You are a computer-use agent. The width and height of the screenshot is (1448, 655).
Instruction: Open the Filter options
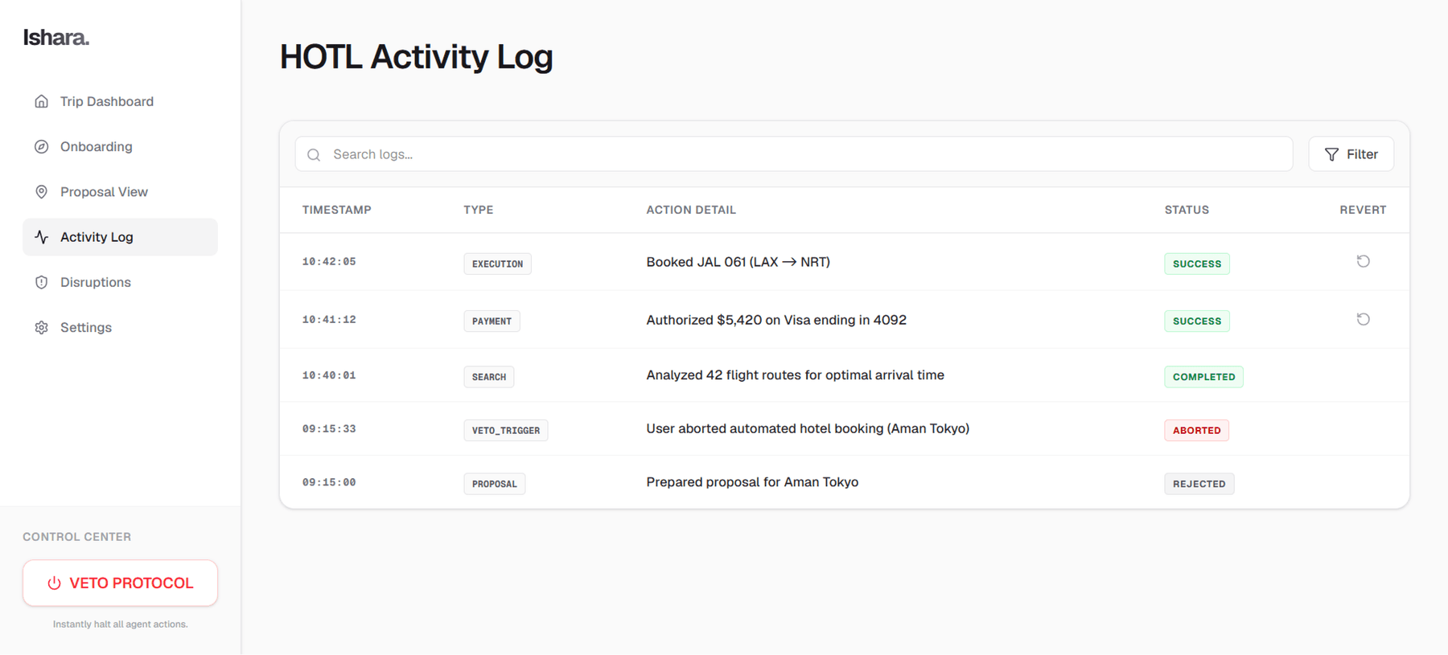[1351, 154]
